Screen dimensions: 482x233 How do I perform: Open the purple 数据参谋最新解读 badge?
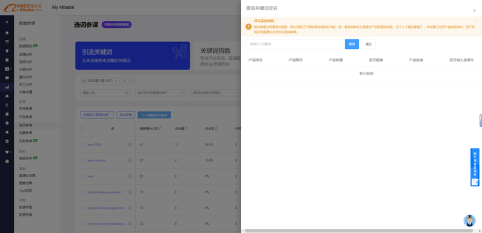(117, 25)
